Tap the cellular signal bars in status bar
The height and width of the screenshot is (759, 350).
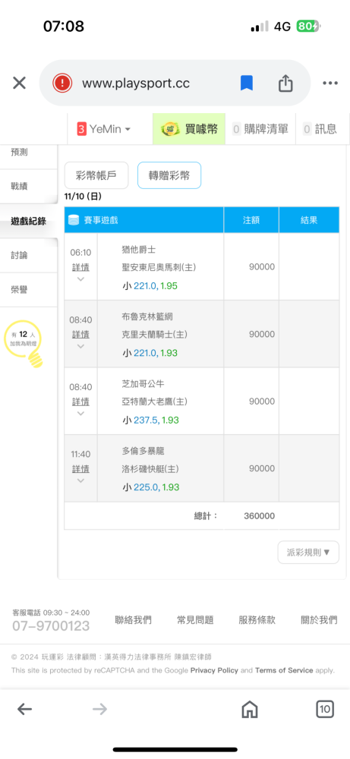260,27
